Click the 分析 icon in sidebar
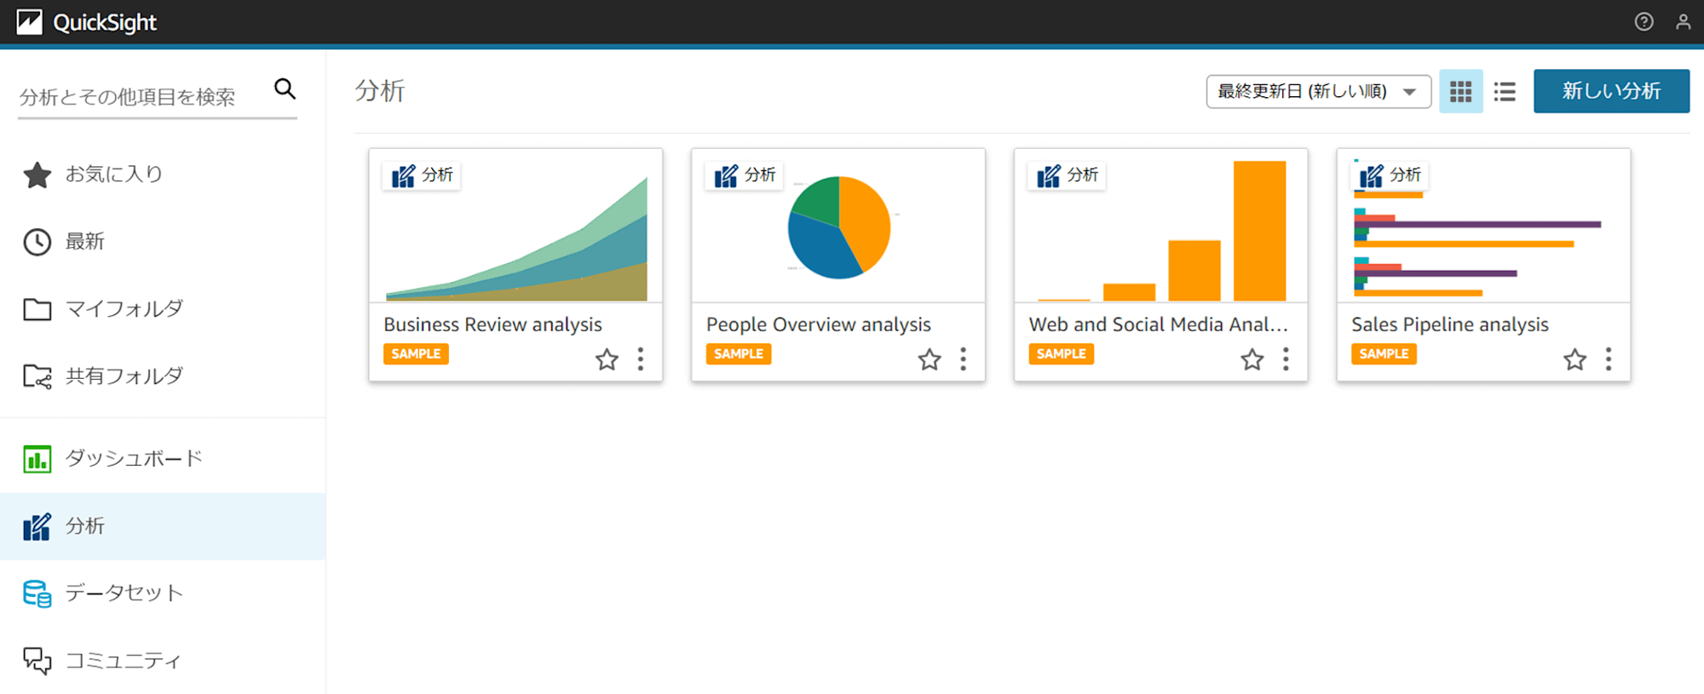Viewport: 1704px width, 694px height. (37, 526)
